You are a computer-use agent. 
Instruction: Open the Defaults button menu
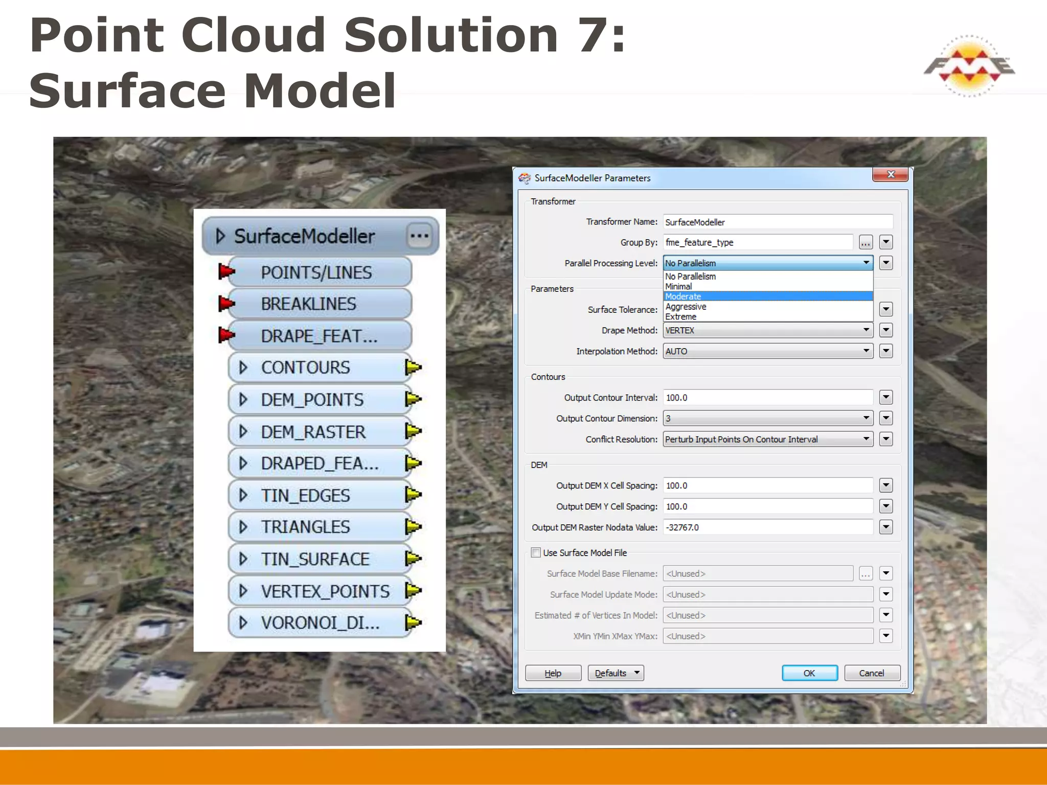(x=616, y=673)
